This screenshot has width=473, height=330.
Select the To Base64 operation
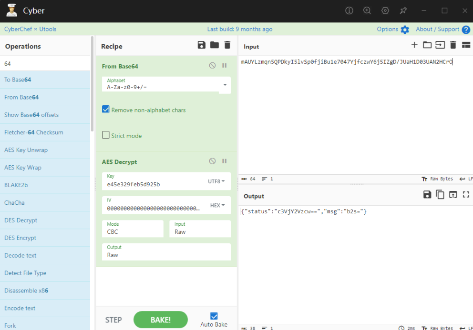pyautogui.click(x=45, y=80)
